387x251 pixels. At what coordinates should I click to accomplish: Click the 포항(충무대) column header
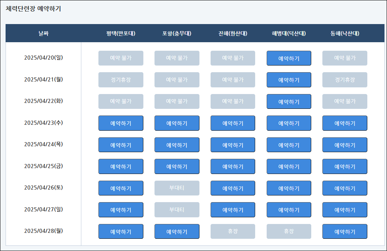pos(177,33)
